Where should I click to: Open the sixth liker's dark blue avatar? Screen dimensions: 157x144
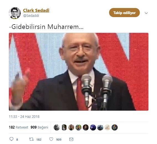93,127
